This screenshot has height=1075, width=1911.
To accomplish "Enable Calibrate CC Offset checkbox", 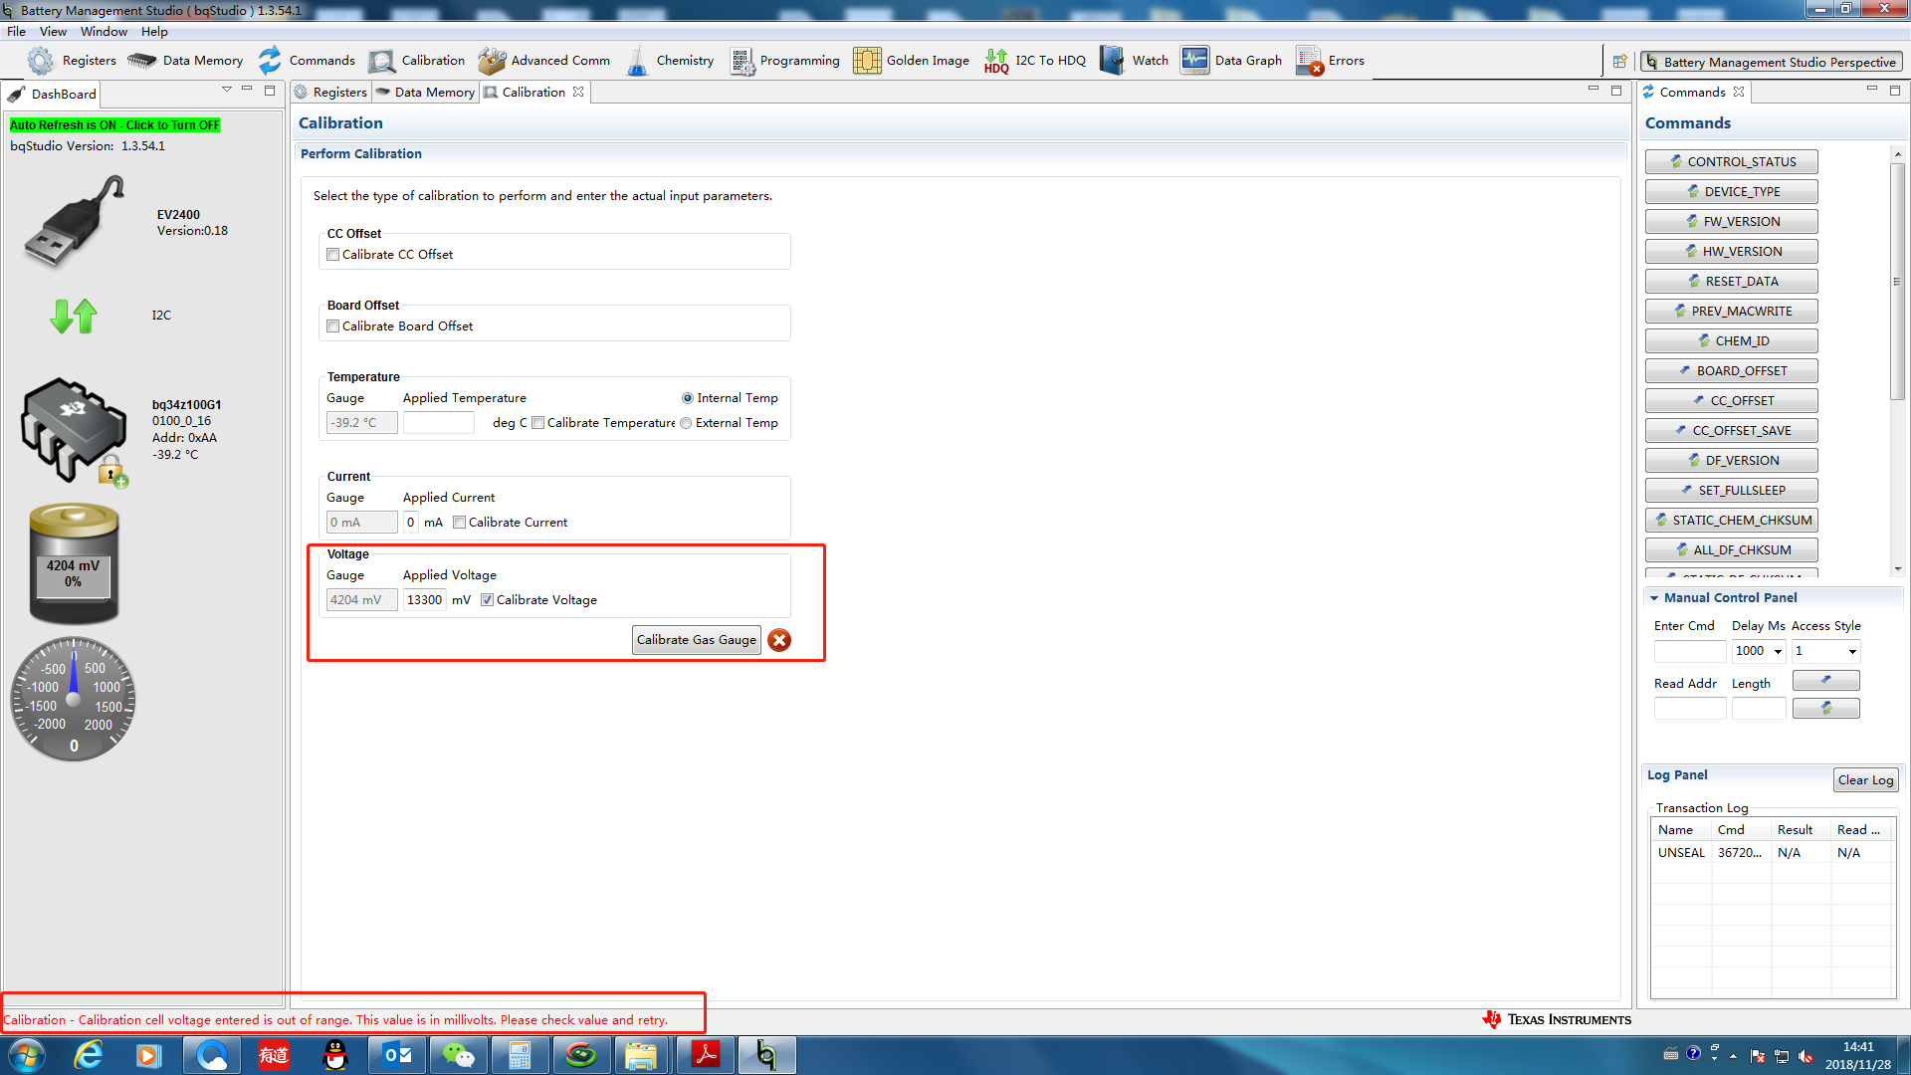I will [x=333, y=255].
